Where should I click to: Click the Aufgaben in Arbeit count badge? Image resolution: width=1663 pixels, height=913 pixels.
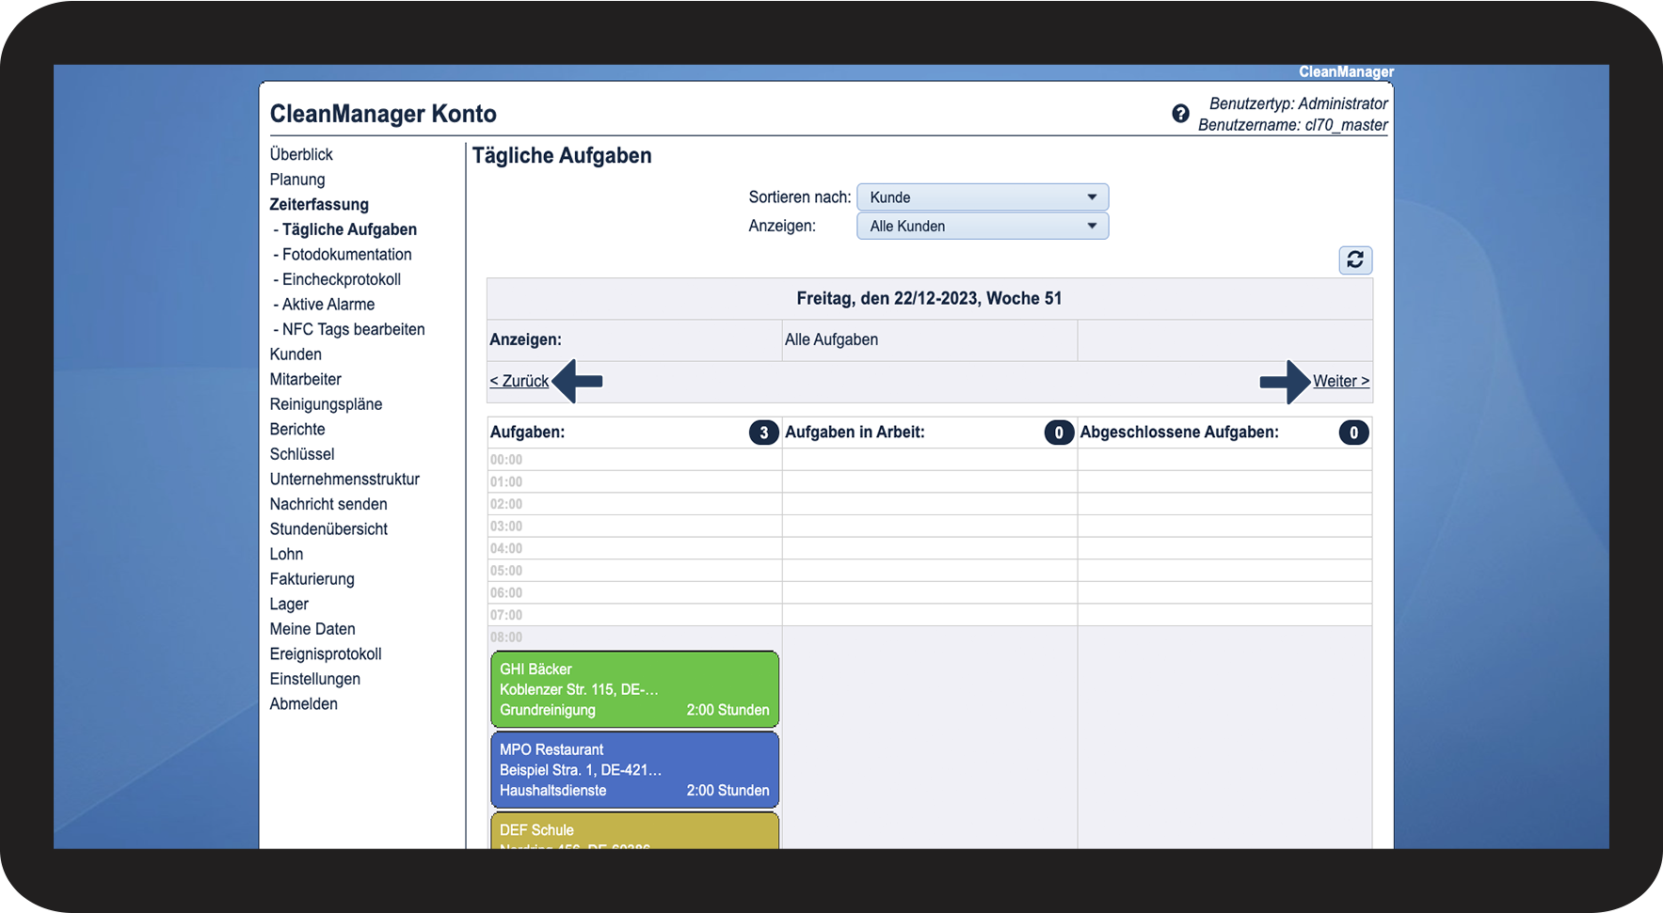1058,433
